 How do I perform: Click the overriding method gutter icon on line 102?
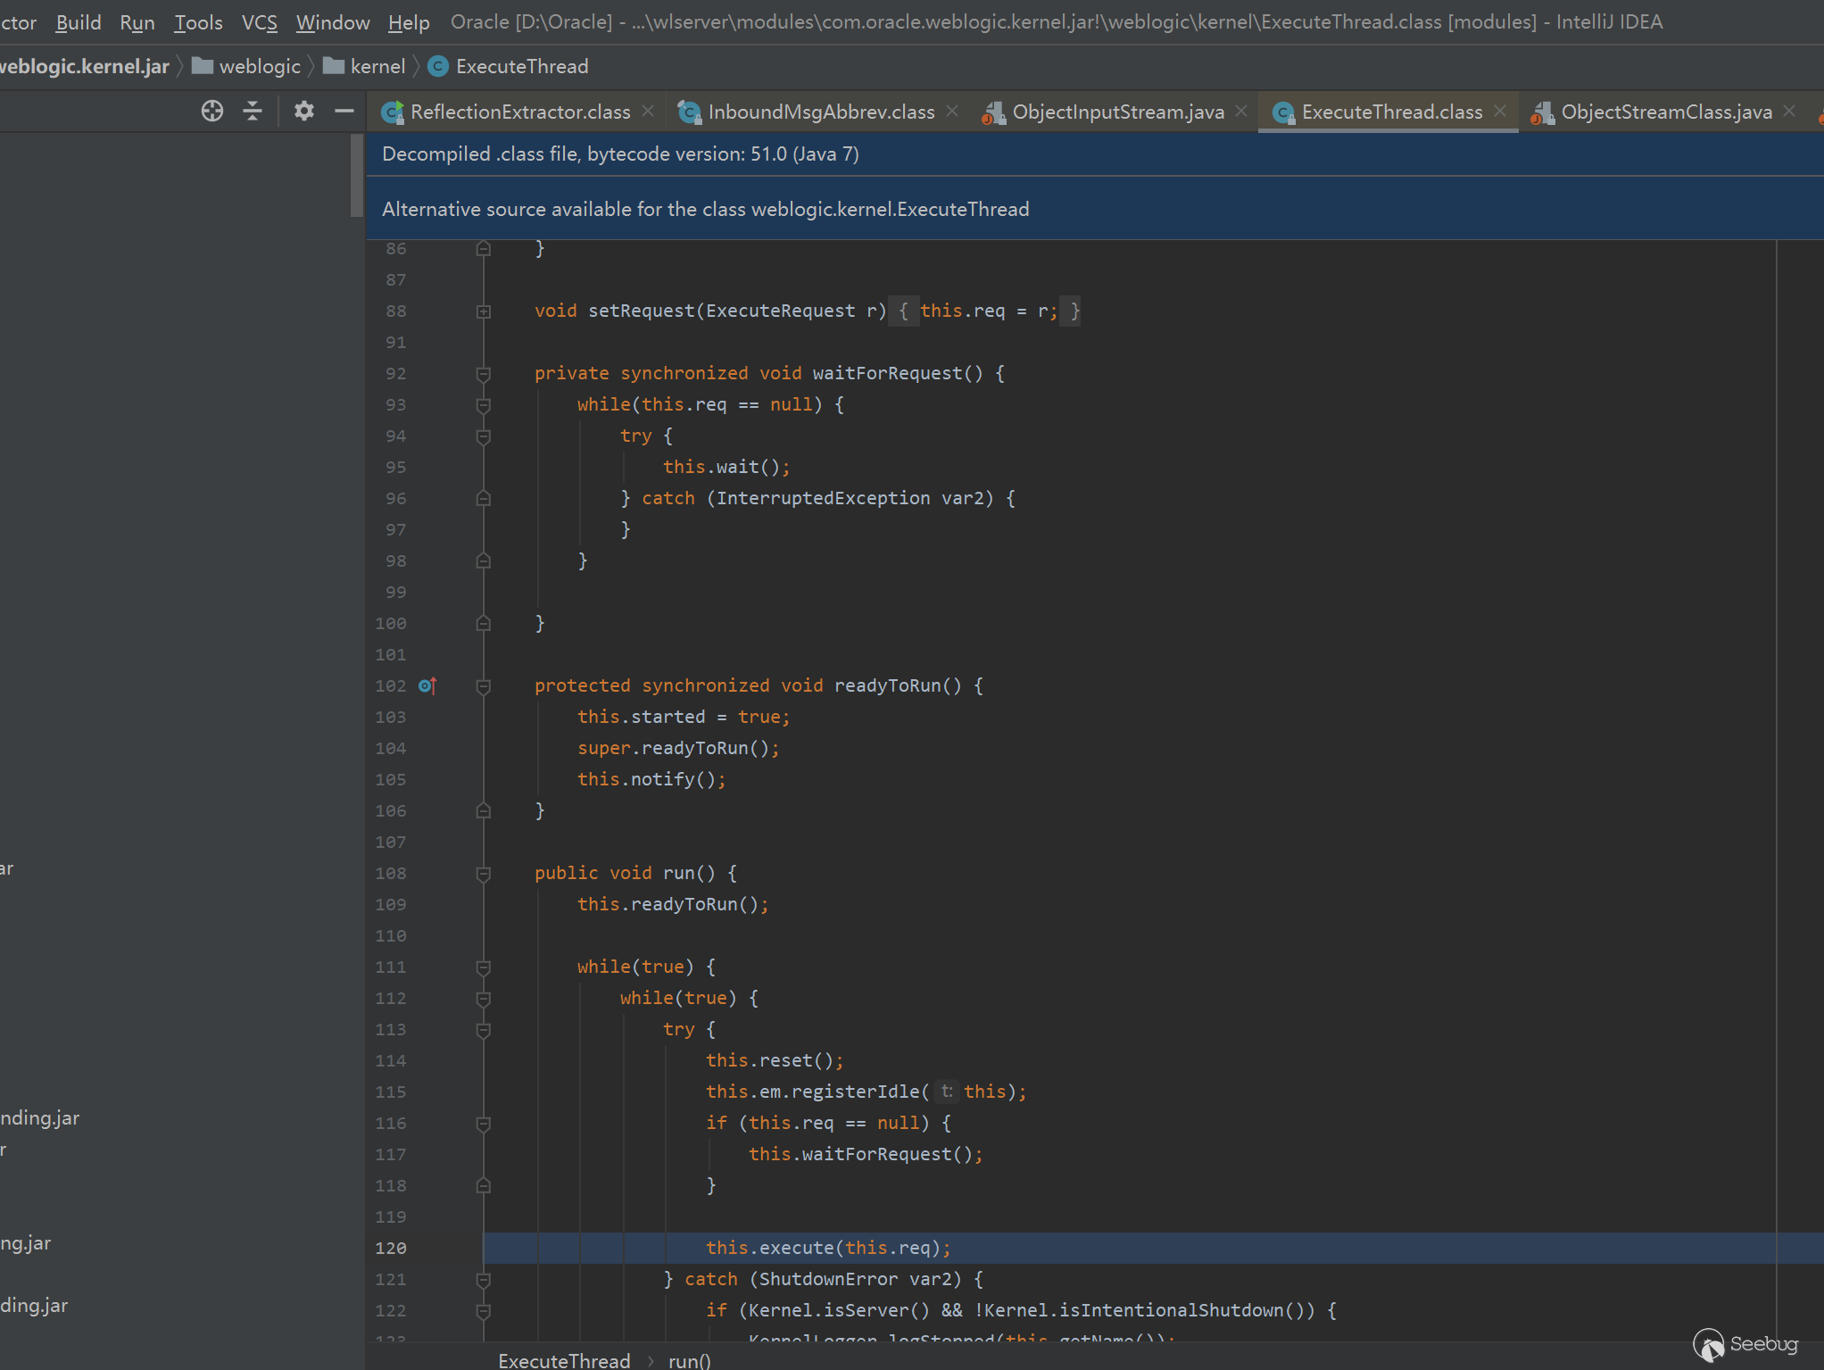[427, 685]
